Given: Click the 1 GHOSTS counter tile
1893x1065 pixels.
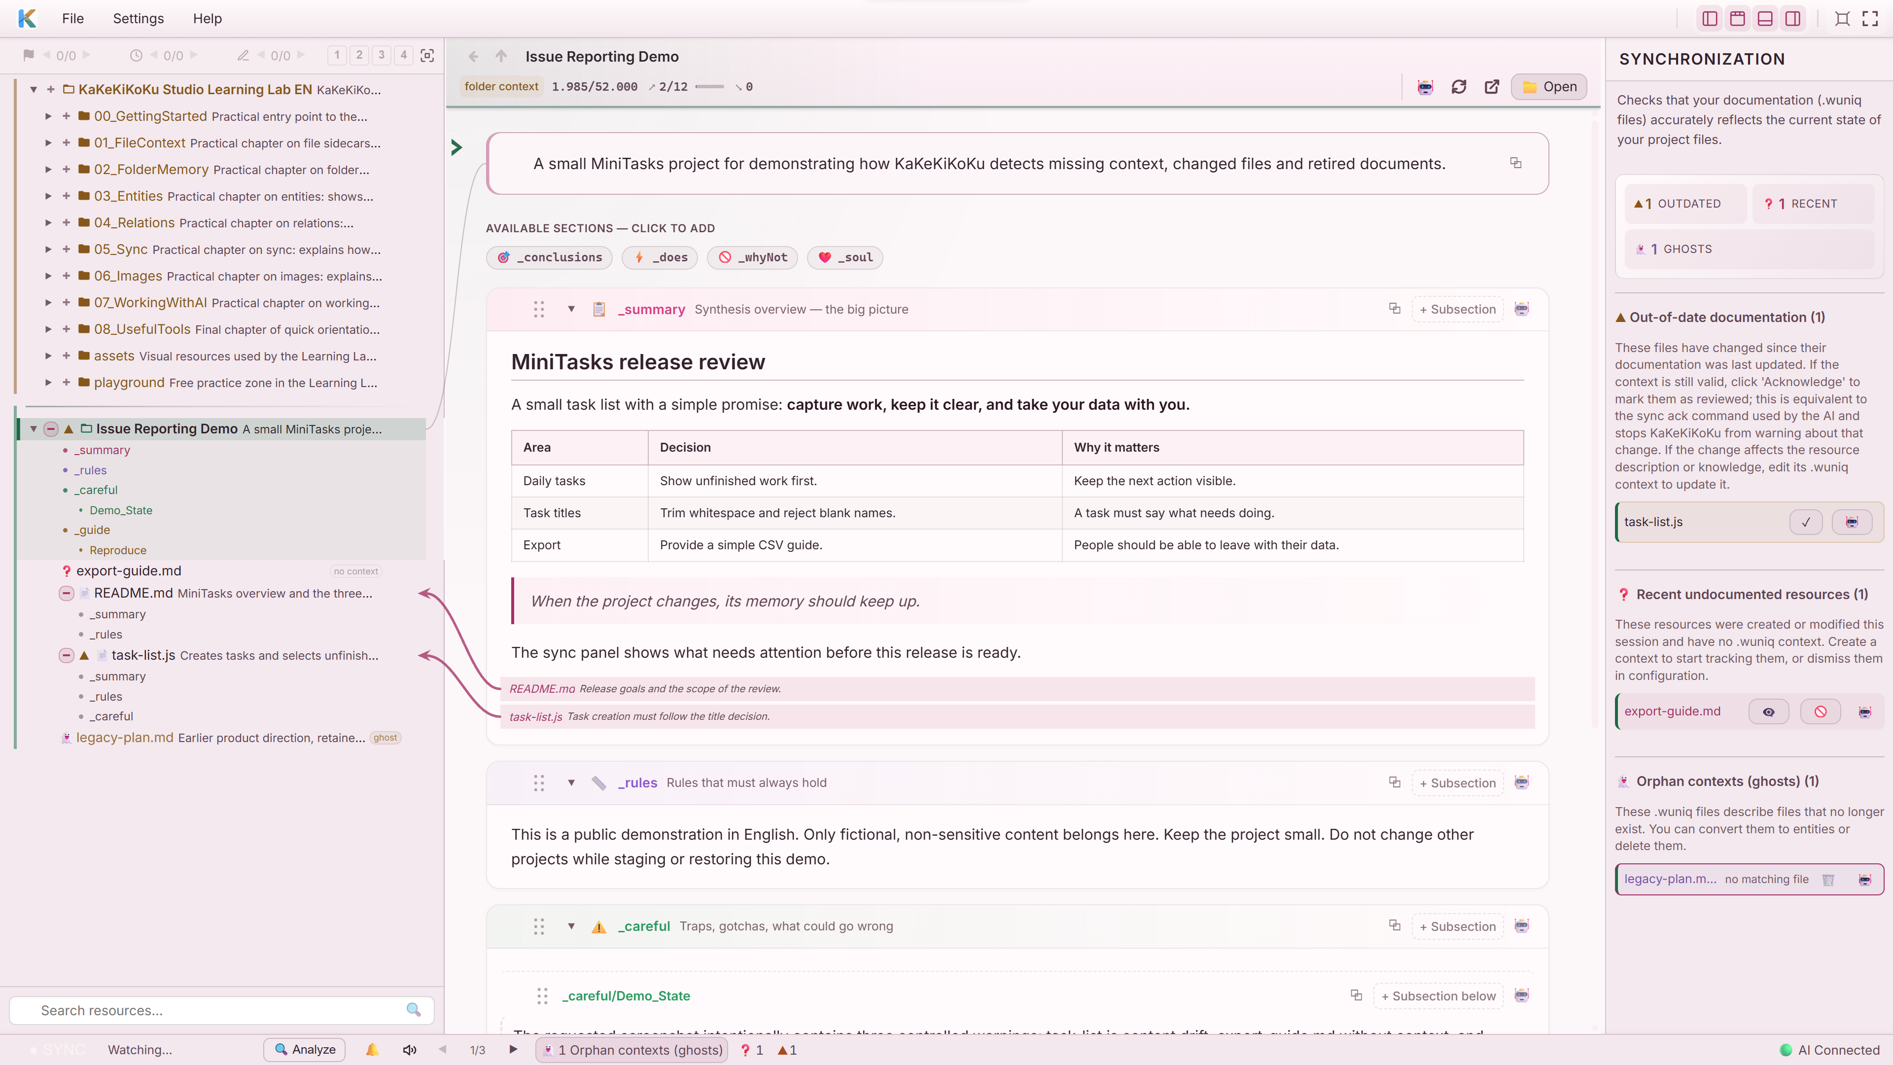Looking at the screenshot, I should (1749, 249).
